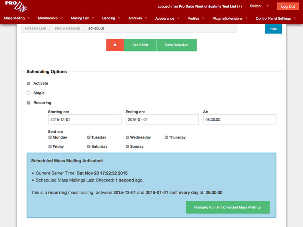Open the Switch list dropdown
This screenshot has width=303, height=227.
[259, 6]
